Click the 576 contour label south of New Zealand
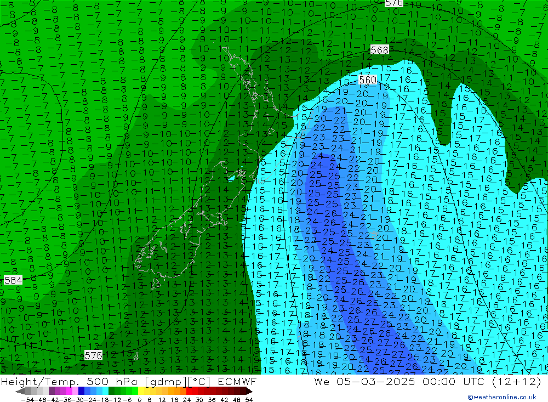The height and width of the screenshot is (402, 548). coord(94,355)
